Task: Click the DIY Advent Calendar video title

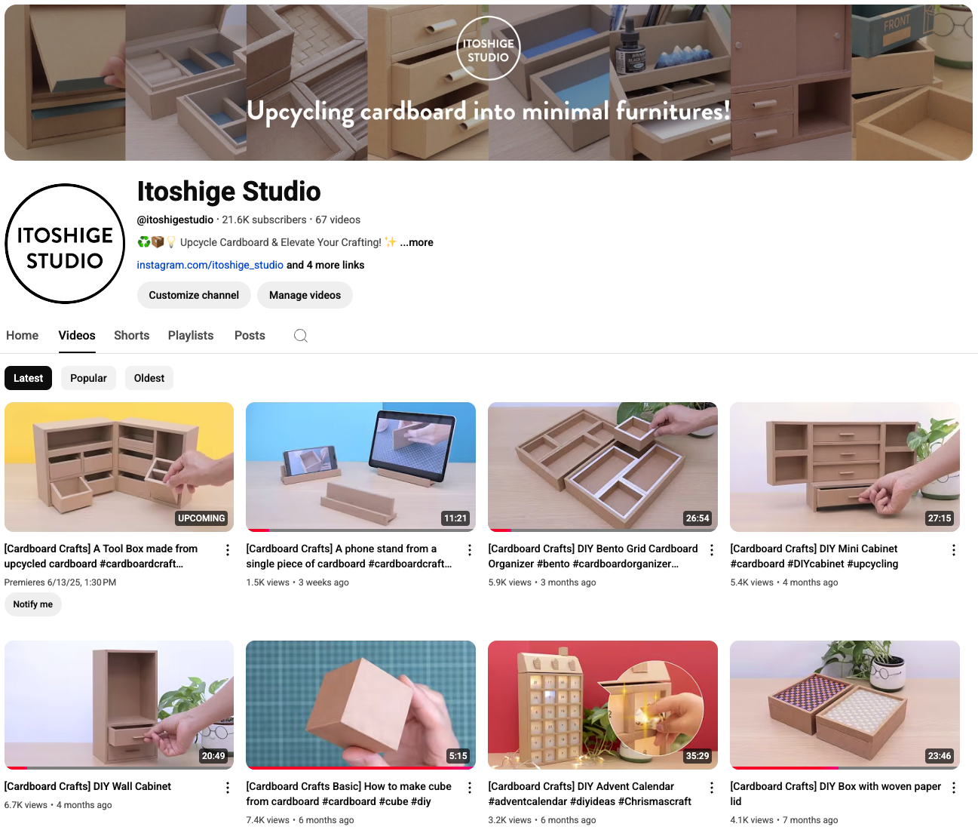Action: click(x=590, y=794)
